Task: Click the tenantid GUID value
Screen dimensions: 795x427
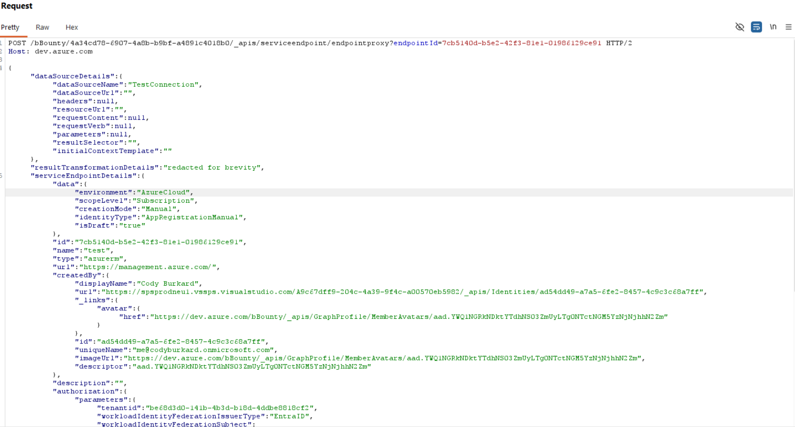Action: tap(229, 408)
